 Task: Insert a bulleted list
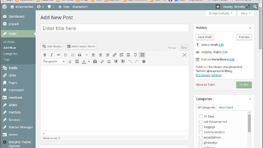click(66, 55)
